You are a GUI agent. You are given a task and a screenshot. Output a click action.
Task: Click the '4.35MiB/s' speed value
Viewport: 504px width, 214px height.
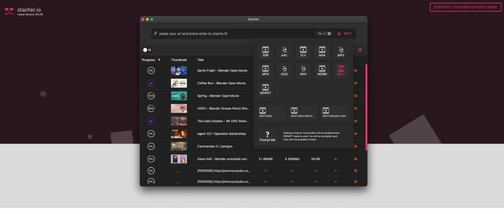click(x=292, y=159)
